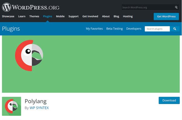Click the large Polylang parrot banner logo
This screenshot has height=120, width=182.
29,55
